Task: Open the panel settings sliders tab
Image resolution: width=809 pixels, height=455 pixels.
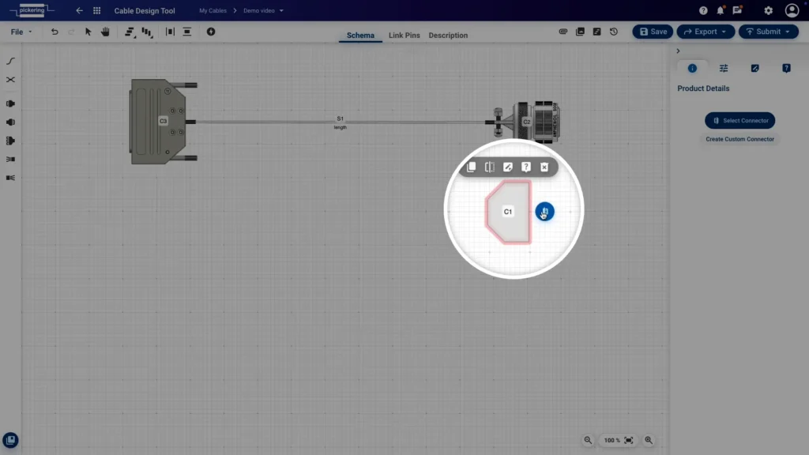Action: [x=724, y=68]
